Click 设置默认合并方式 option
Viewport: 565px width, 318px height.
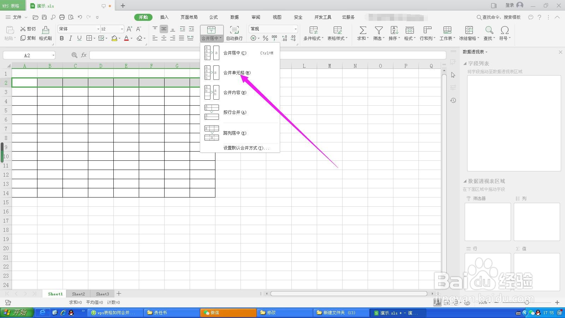tap(245, 148)
